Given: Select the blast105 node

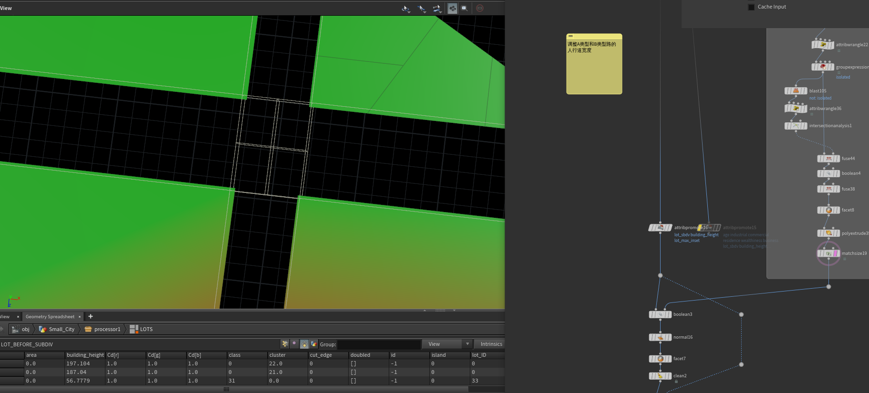Looking at the screenshot, I should tap(796, 91).
